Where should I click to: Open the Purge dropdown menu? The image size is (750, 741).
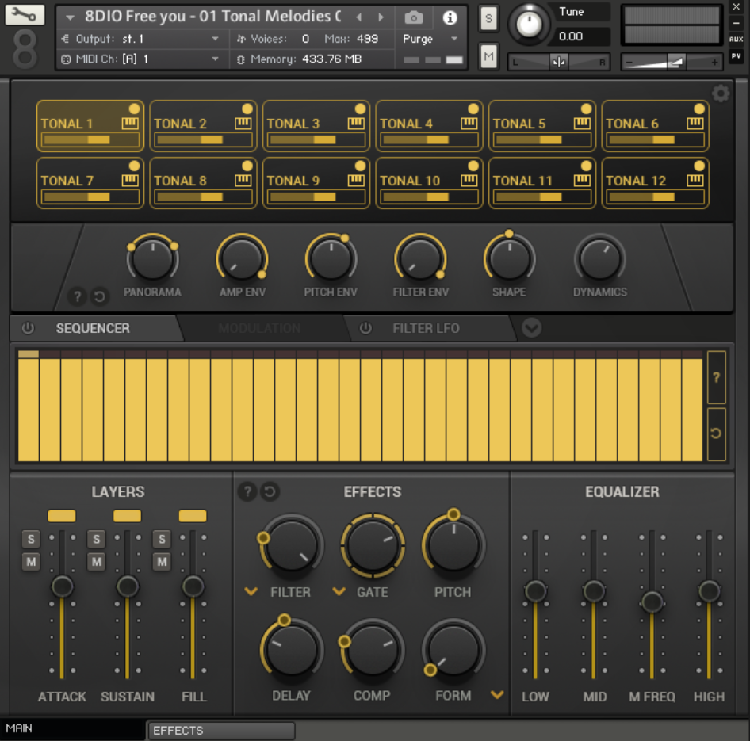(x=431, y=39)
